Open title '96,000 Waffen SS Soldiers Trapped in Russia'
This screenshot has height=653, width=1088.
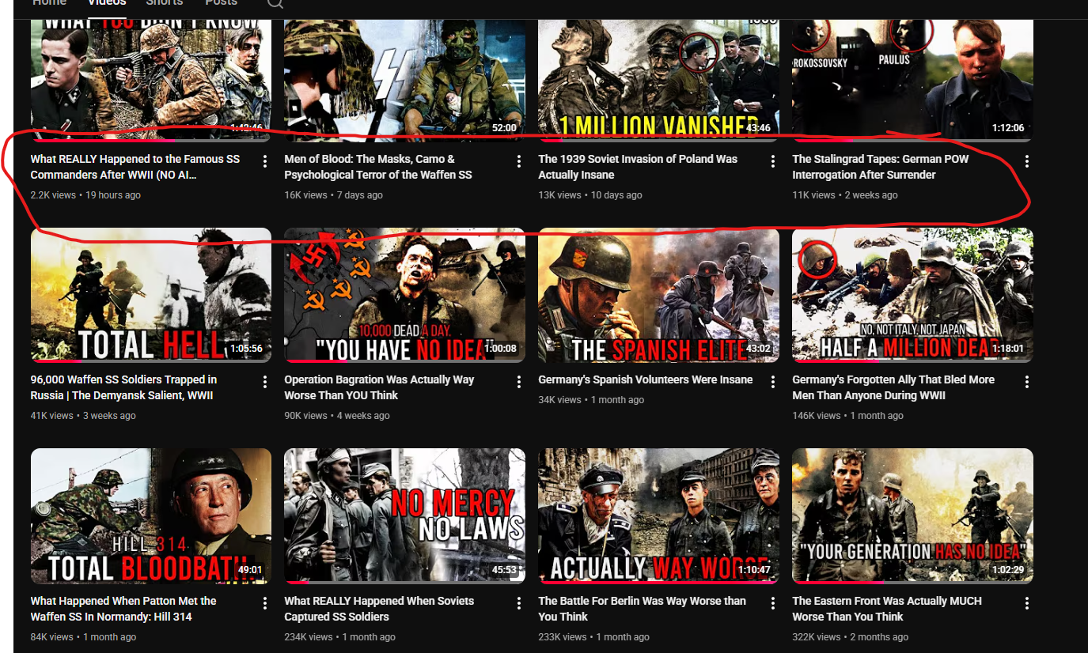click(124, 387)
